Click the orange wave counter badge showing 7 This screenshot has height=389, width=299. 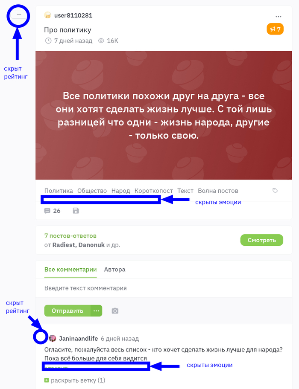[x=275, y=29]
